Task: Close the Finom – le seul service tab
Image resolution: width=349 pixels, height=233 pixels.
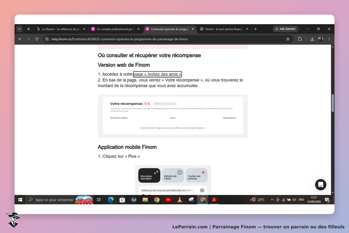Action: click(x=247, y=29)
